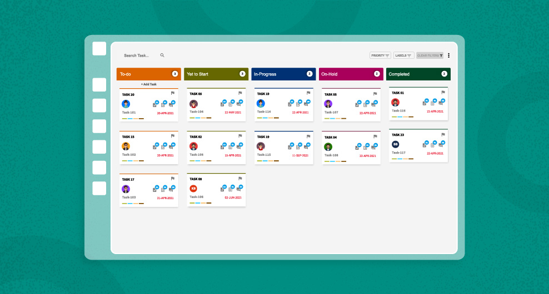Screen dimensions: 549x294
Task: Open checklist icon on Task-107 card
Action: [357, 104]
